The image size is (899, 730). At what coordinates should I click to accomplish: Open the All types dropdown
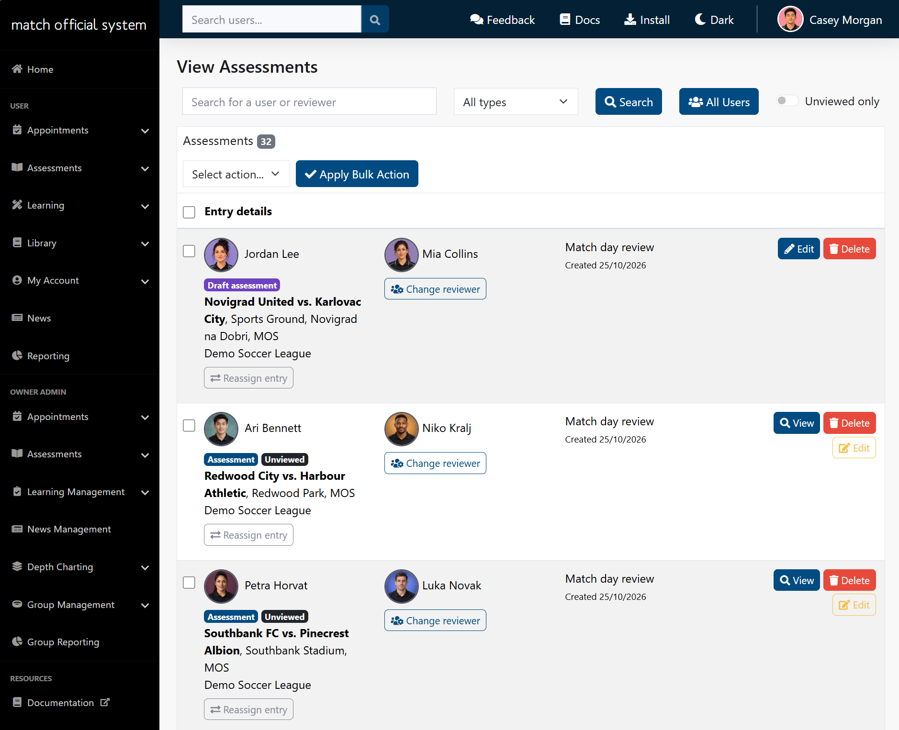[516, 101]
